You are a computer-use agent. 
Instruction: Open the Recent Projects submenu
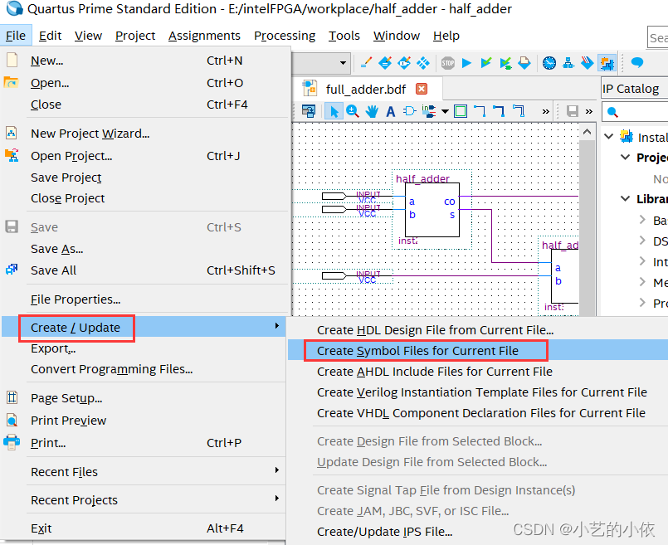[x=143, y=499]
